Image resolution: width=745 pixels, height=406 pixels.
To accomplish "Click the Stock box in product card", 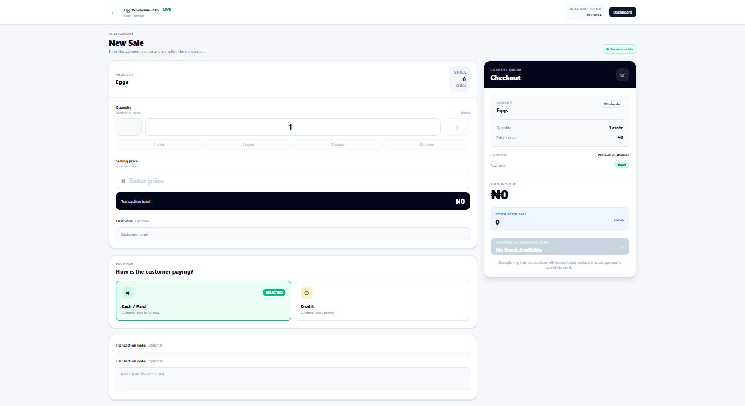I will [460, 79].
